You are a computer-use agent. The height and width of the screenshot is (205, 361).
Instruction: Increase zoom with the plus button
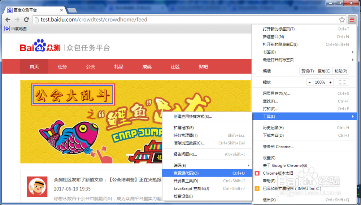330,82
